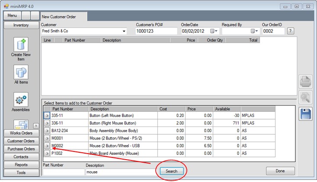This screenshot has height=182, width=317.
Task: Click the Create New Item icon
Action: tap(21, 45)
